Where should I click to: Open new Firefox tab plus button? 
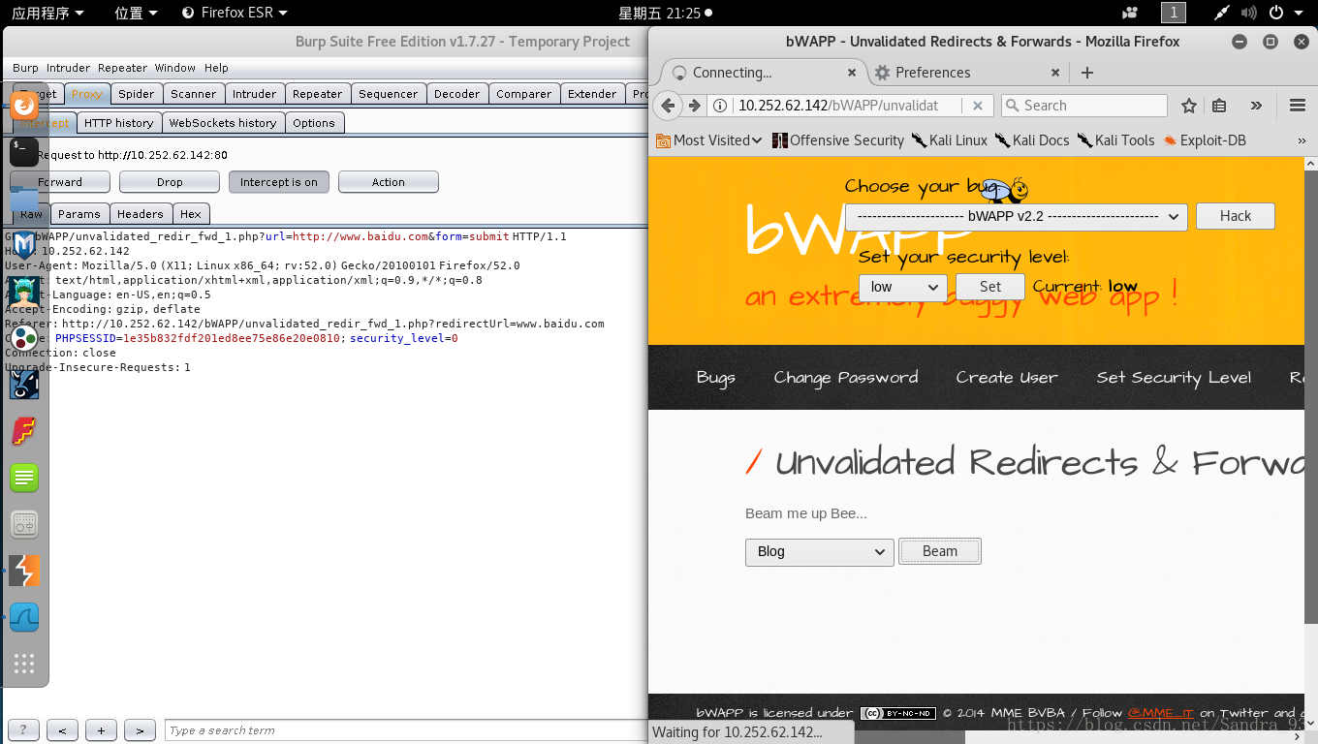tap(1087, 73)
